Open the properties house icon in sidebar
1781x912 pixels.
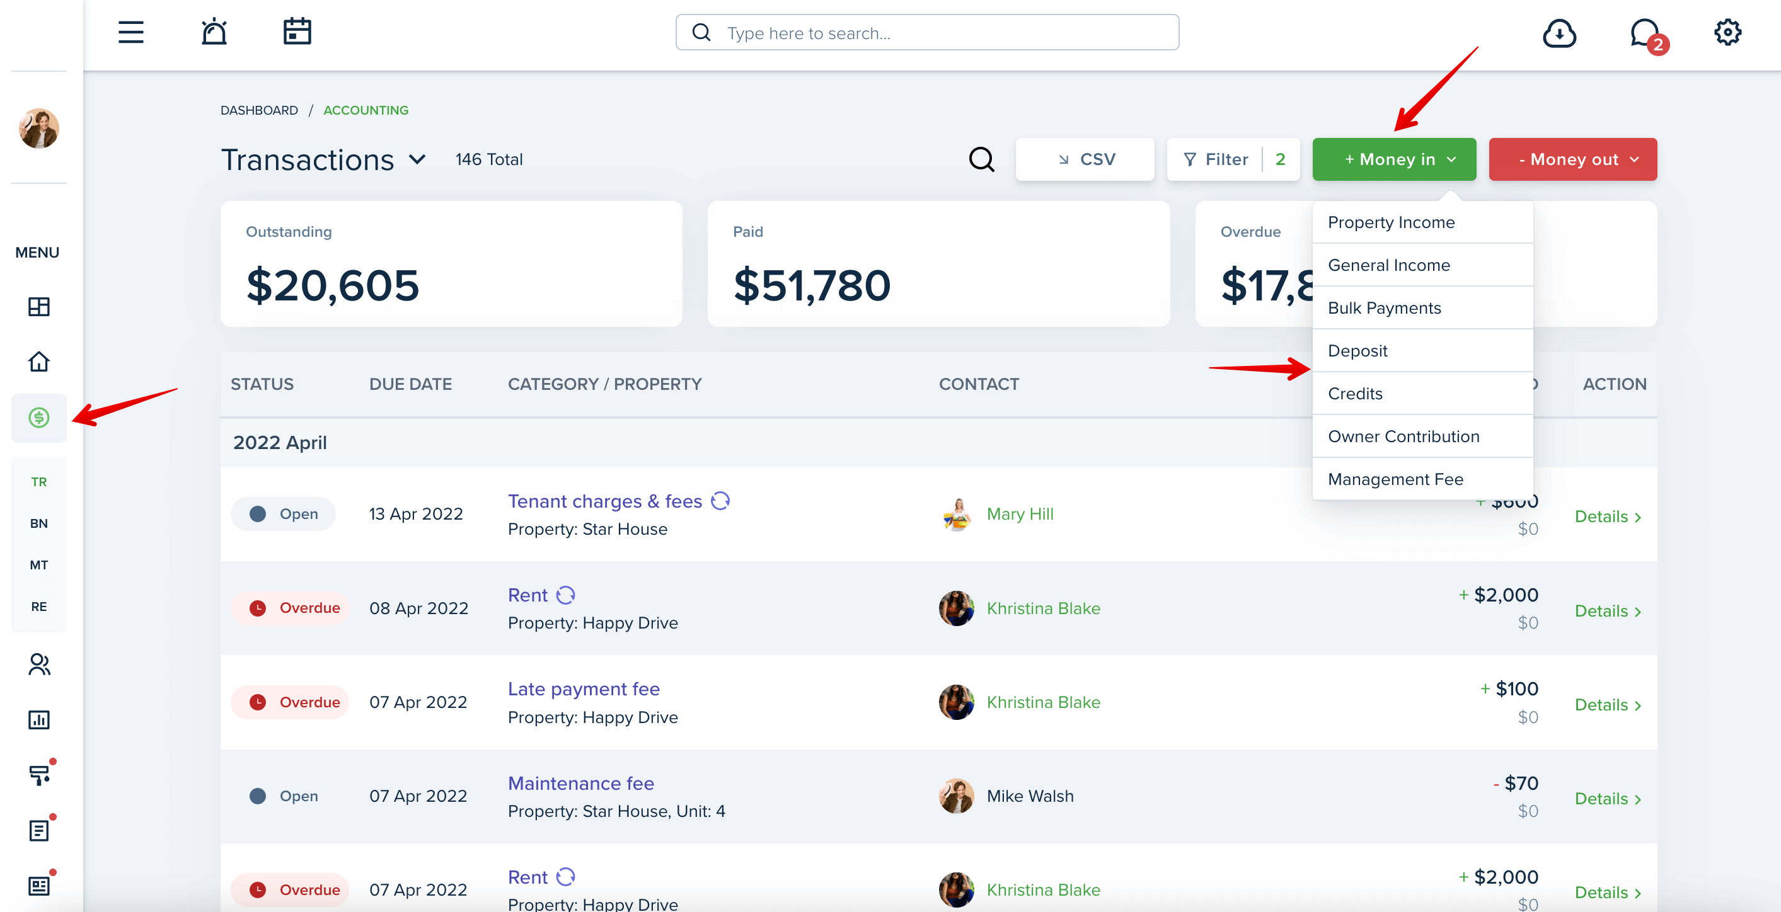pos(38,362)
